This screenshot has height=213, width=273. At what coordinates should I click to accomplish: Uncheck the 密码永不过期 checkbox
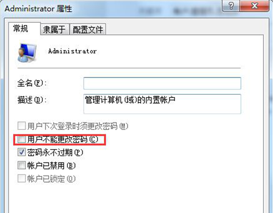21,152
